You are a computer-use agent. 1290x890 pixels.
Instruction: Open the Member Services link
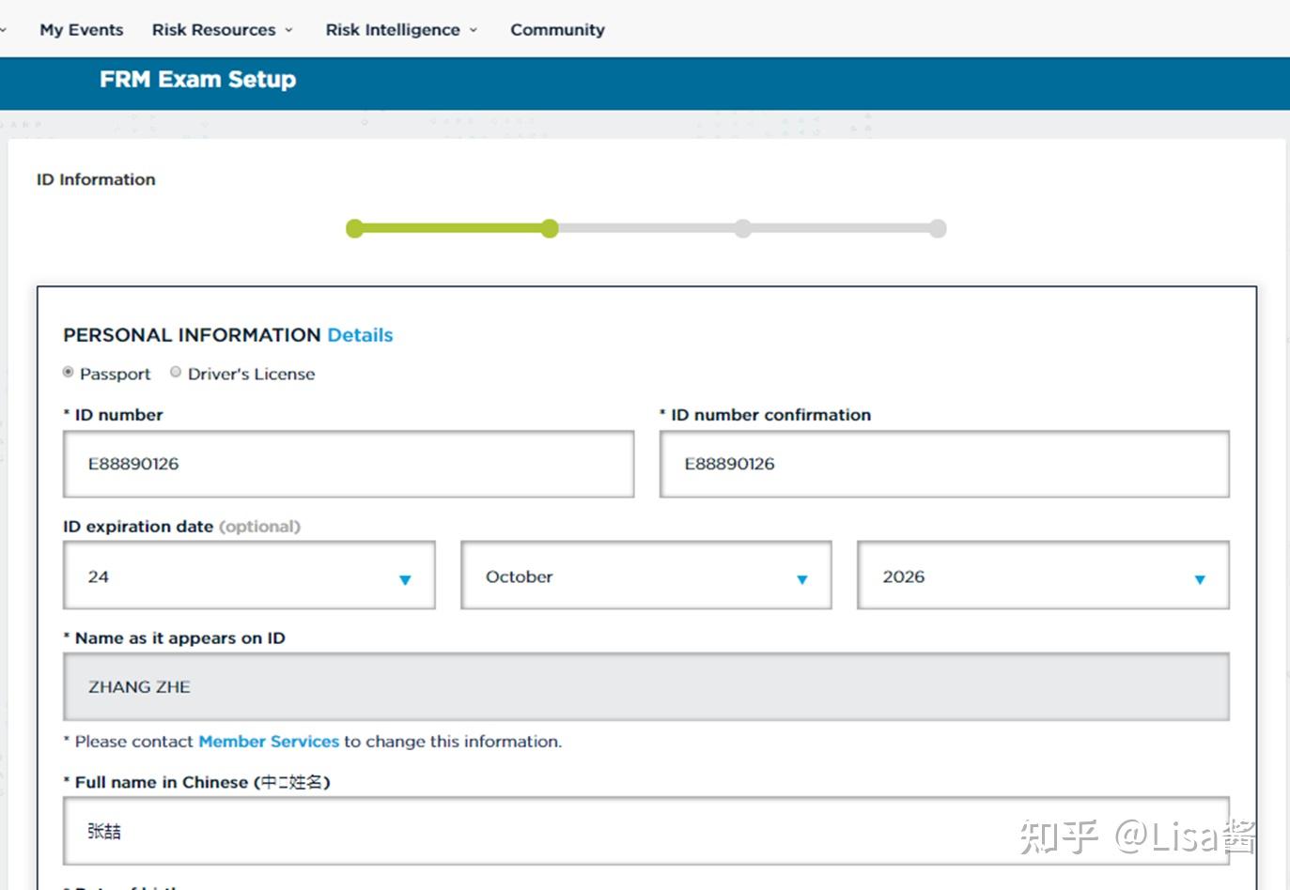[x=269, y=742]
